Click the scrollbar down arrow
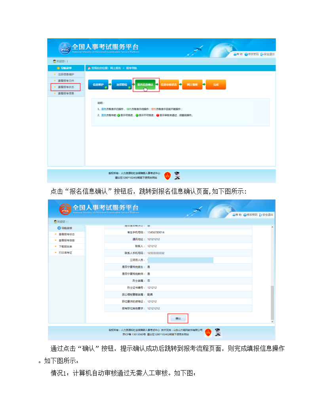The width and height of the screenshot is (323, 418). [x=272, y=321]
